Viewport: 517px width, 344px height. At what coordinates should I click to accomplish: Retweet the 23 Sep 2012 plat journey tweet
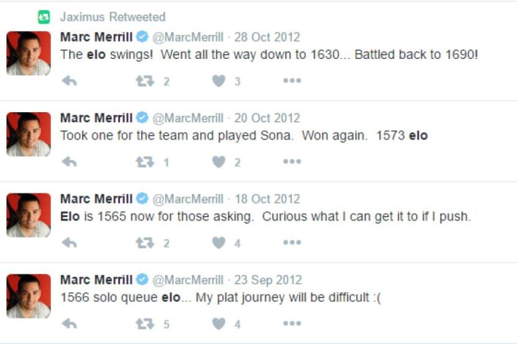145,324
